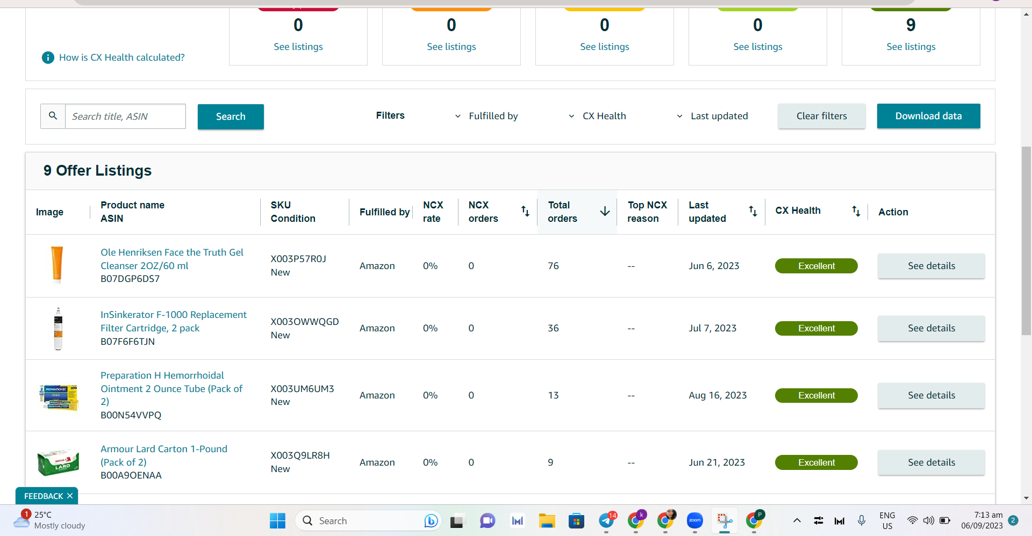This screenshot has width=1032, height=536.
Task: See details for Ole Henriksen Gel Cleanser
Action: tap(931, 266)
